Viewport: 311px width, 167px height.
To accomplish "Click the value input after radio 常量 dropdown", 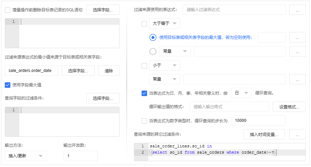I will (240, 51).
